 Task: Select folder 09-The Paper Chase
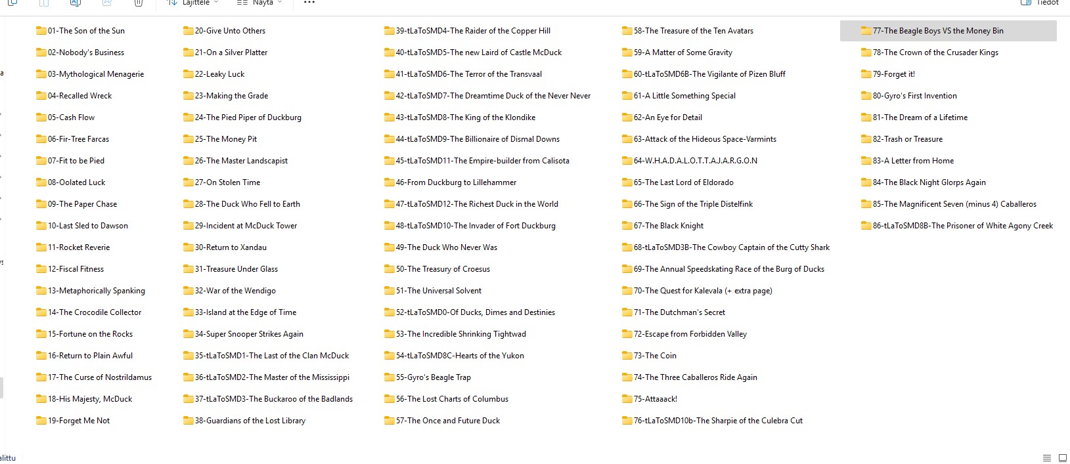click(x=77, y=204)
